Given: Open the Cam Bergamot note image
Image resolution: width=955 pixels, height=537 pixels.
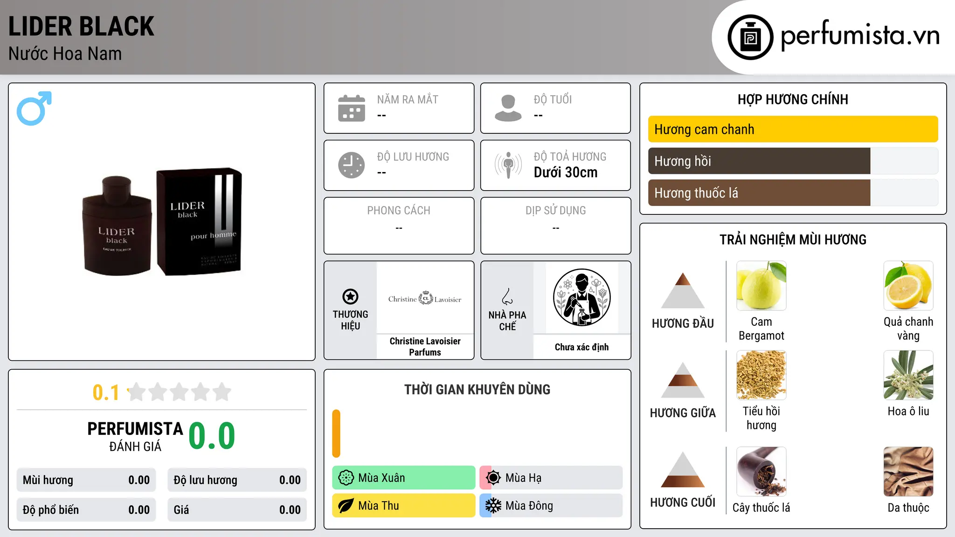Looking at the screenshot, I should [761, 286].
